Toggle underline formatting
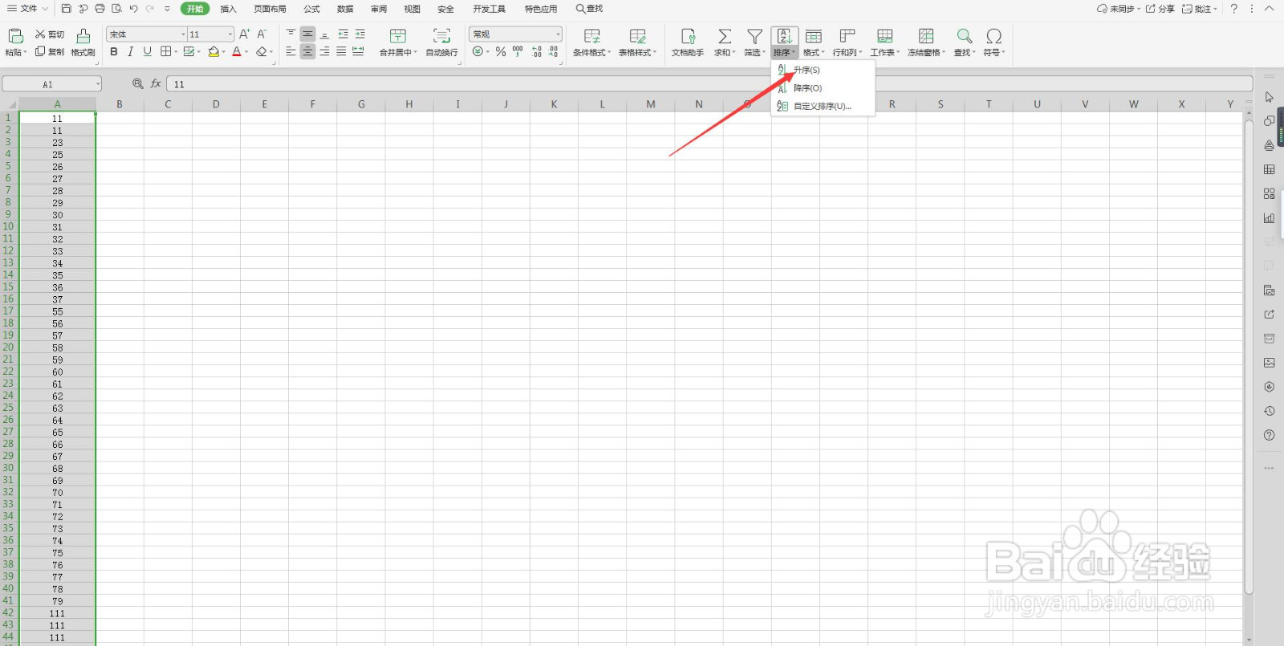The height and width of the screenshot is (646, 1284). [x=147, y=51]
